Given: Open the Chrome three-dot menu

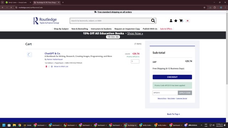Looking at the screenshot, I should [226, 7].
